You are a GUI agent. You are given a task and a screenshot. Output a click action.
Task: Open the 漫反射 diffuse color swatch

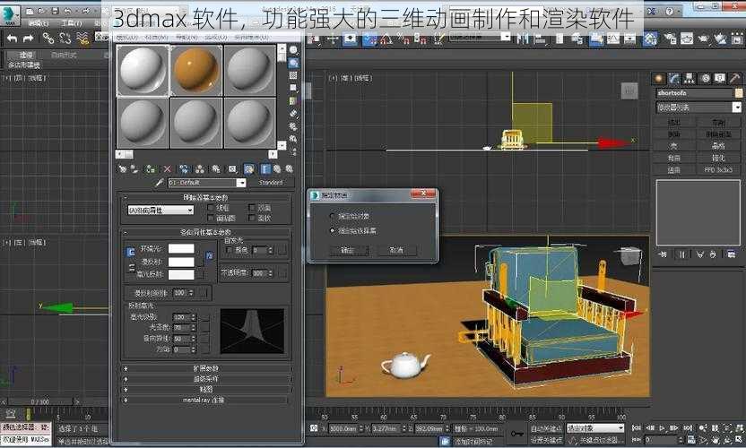[x=181, y=262]
